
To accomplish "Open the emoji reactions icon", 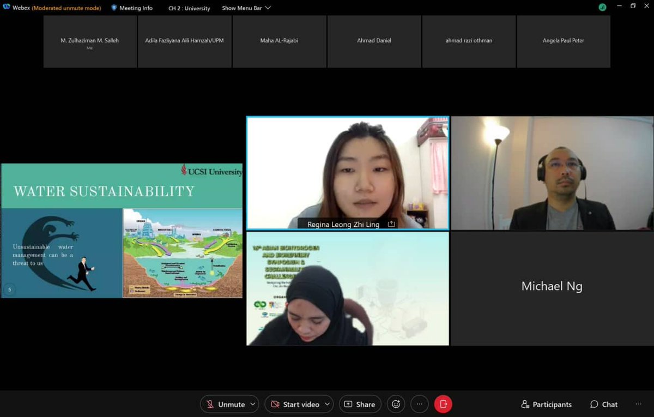I will click(x=396, y=404).
